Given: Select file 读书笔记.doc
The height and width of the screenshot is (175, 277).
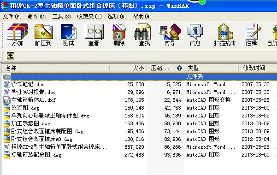Looking at the screenshot, I should (28, 84).
